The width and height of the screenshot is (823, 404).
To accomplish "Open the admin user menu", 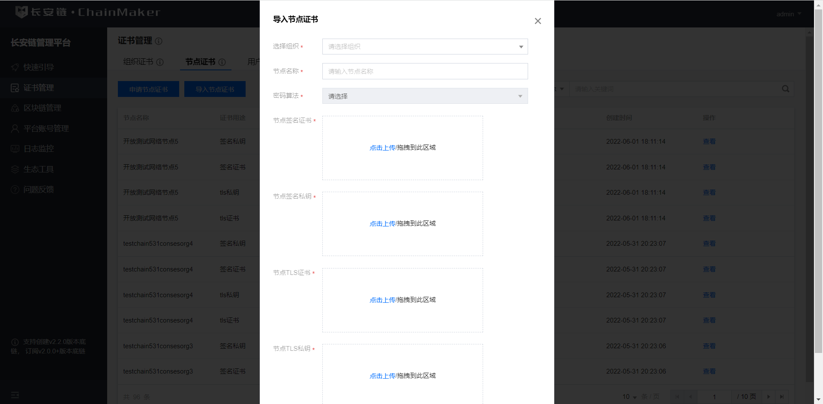I will click(x=788, y=14).
